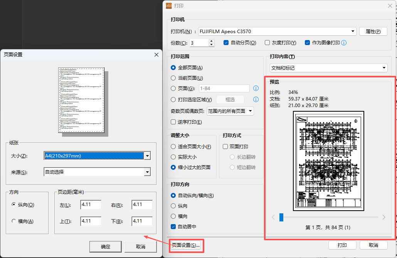This screenshot has width=397, height=258.
Task: Enable 双面打印 checkbox
Action: [x=226, y=147]
